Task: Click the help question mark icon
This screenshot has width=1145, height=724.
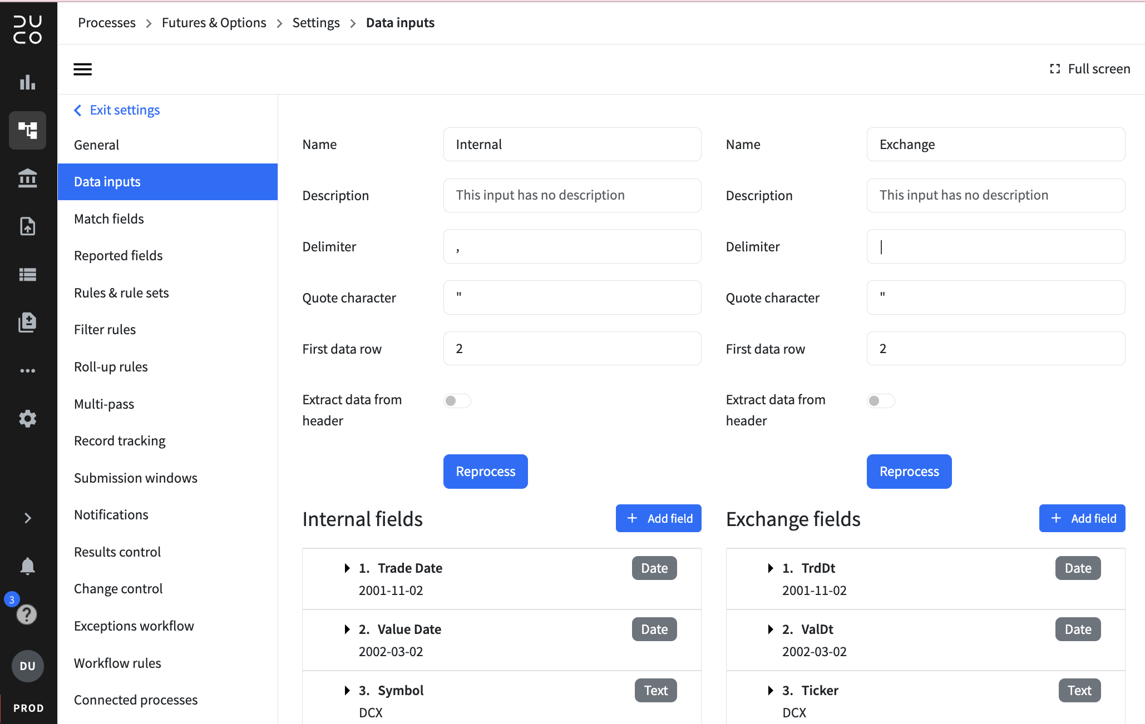Action: 27,614
